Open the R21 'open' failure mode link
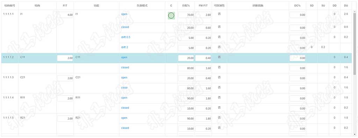358x138 pixels. 124,118
